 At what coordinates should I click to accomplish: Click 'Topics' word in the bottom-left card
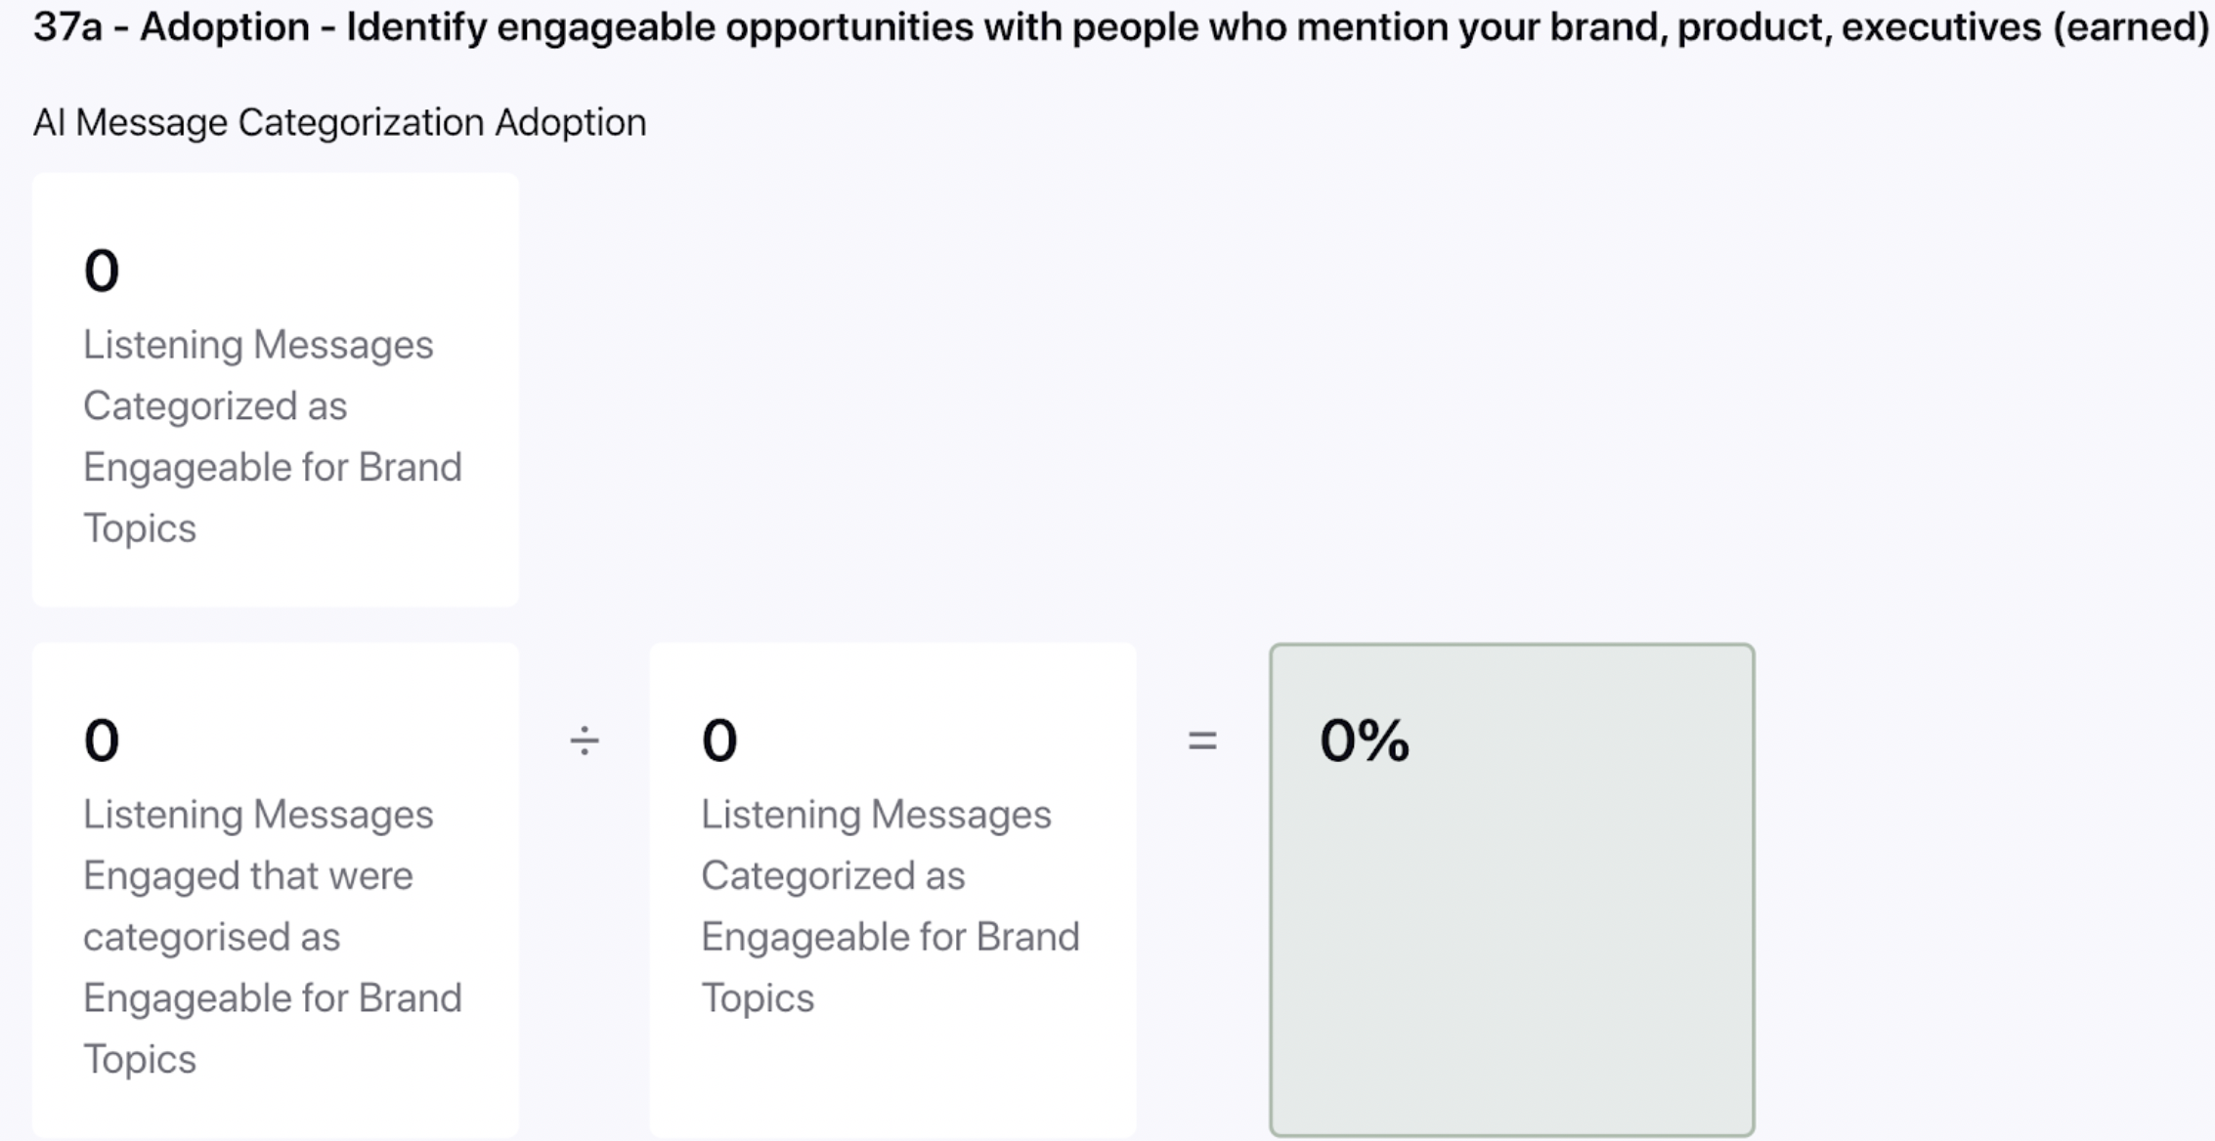[x=140, y=1059]
